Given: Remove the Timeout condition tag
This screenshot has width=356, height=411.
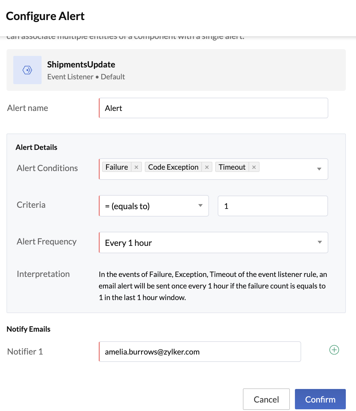Looking at the screenshot, I should (x=254, y=167).
